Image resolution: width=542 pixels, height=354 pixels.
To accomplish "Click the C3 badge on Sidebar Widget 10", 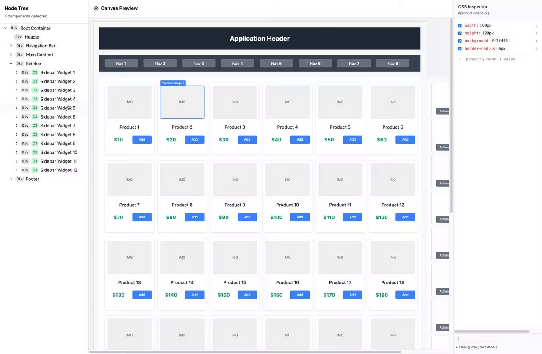I will [35, 153].
